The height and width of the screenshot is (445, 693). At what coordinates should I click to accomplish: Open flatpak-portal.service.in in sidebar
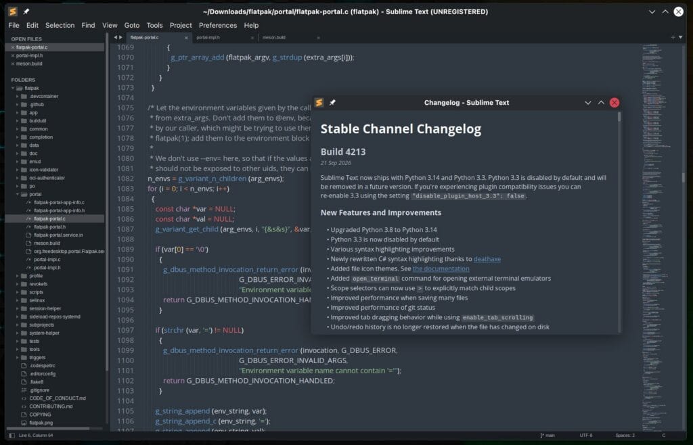[x=58, y=235]
